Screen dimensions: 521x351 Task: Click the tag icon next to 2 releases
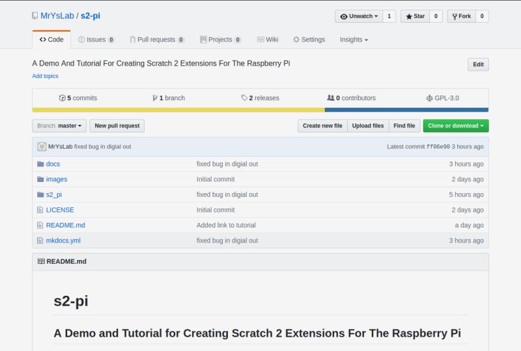[244, 98]
